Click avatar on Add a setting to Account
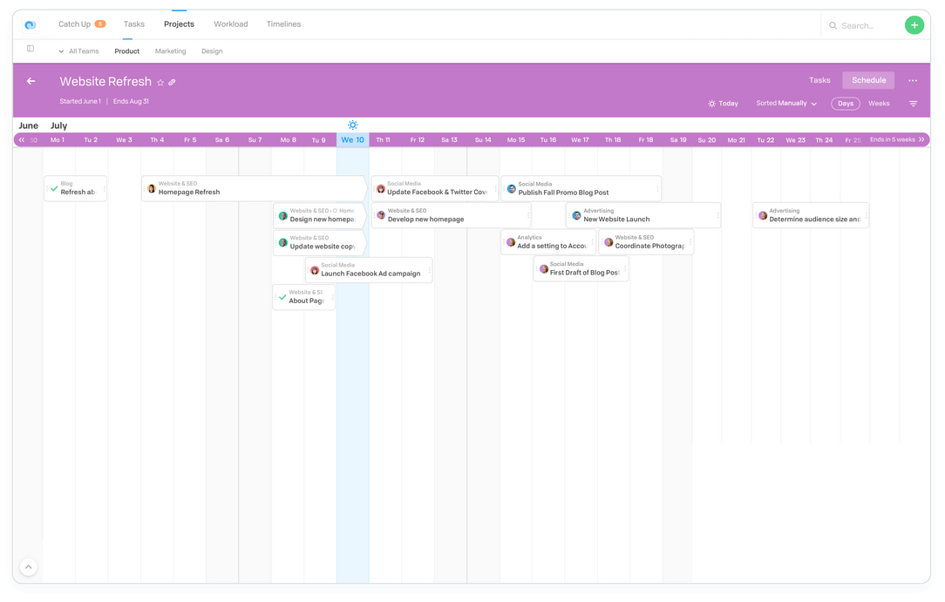This screenshot has height=602, width=945. click(x=511, y=242)
